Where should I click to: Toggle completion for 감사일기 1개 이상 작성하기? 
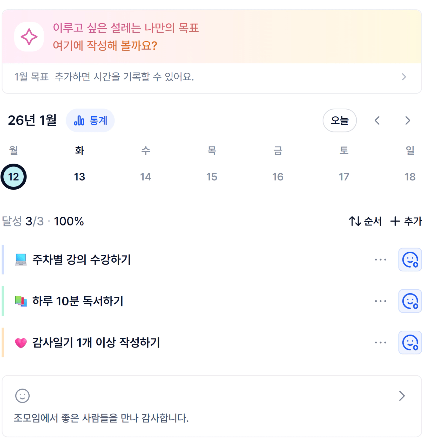click(x=410, y=343)
